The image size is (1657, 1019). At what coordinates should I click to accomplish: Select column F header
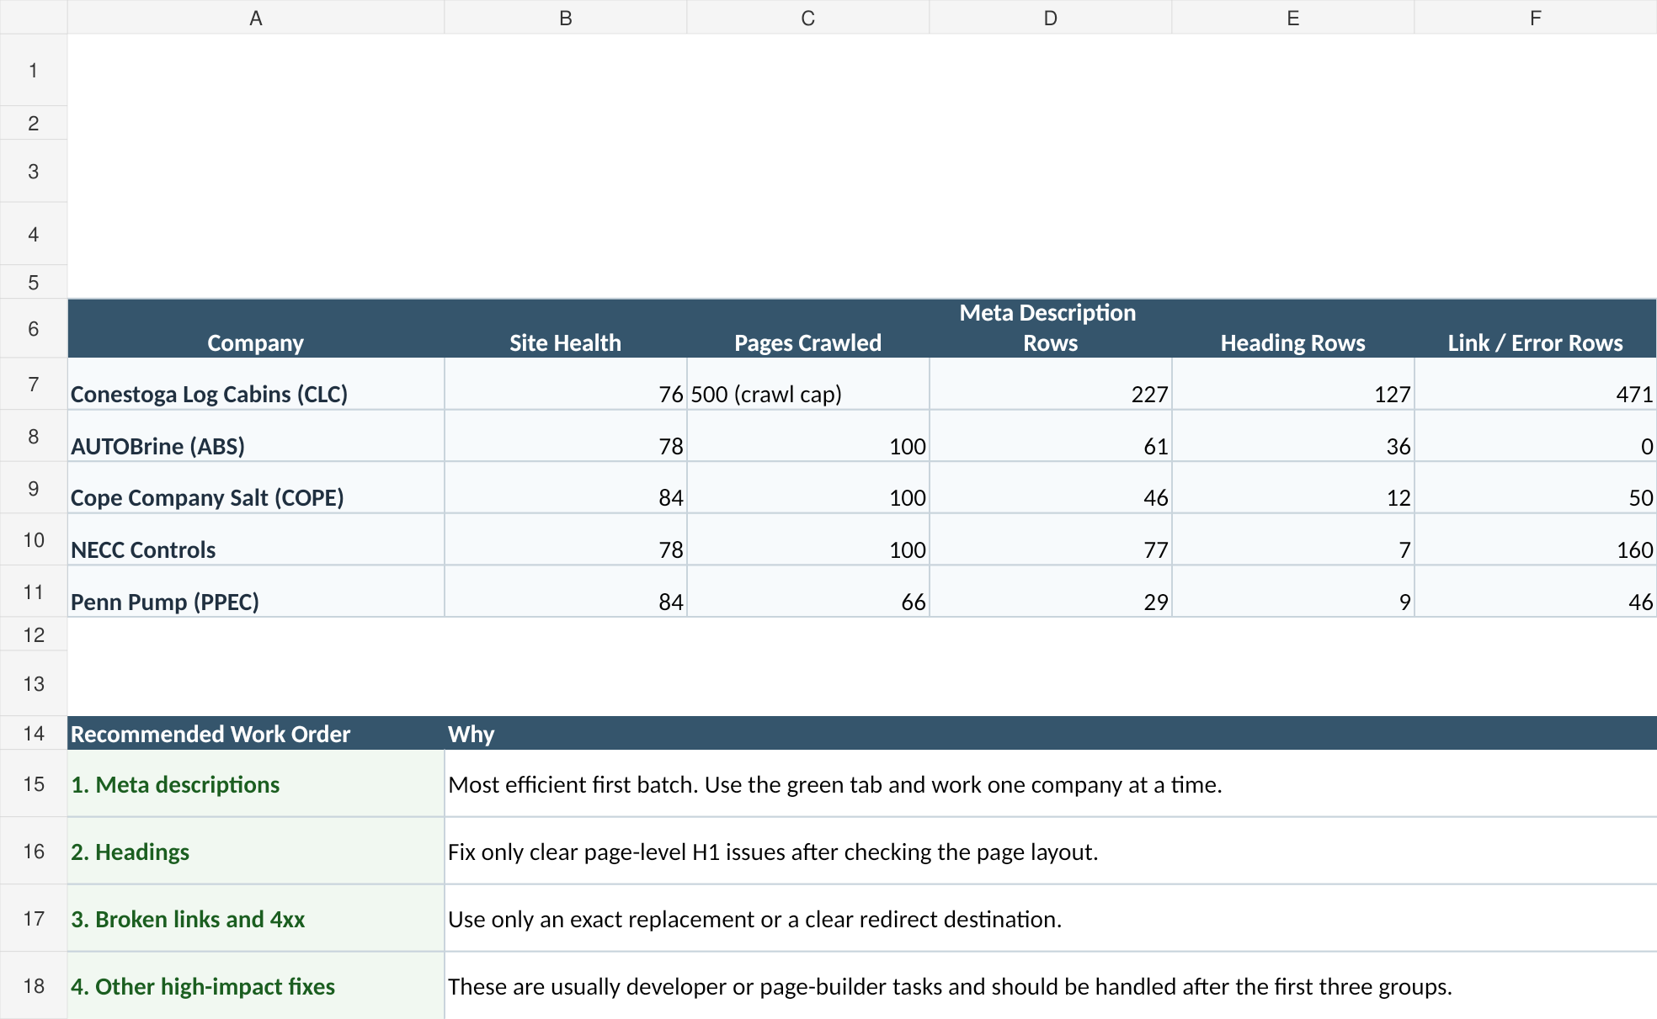point(1536,18)
